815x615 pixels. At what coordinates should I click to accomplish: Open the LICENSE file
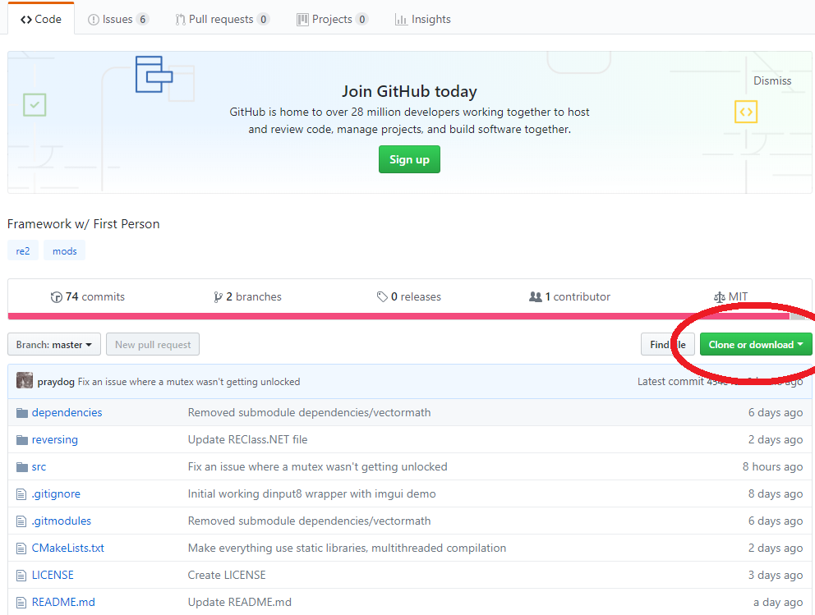[x=53, y=575]
